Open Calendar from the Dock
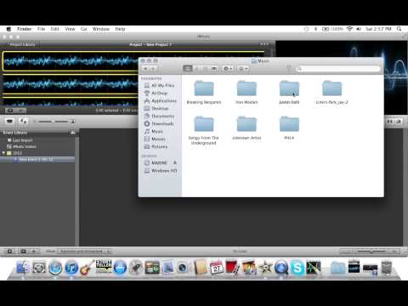 click(217, 268)
